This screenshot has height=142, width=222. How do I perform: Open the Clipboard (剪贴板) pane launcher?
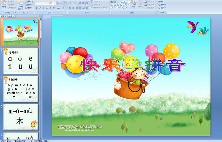point(15,13)
